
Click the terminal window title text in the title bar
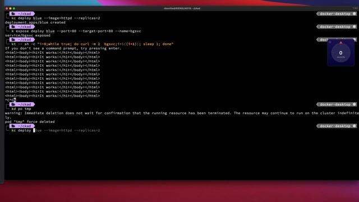182,8
